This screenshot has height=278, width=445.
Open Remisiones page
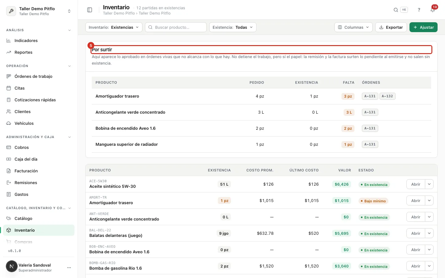coord(39,183)
